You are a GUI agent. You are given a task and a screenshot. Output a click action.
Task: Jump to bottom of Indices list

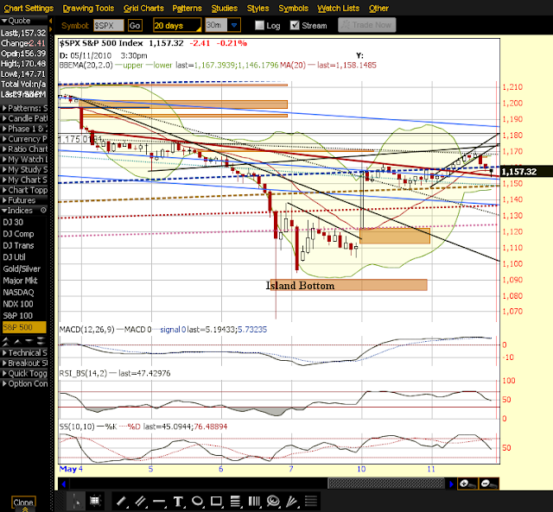coord(41,341)
